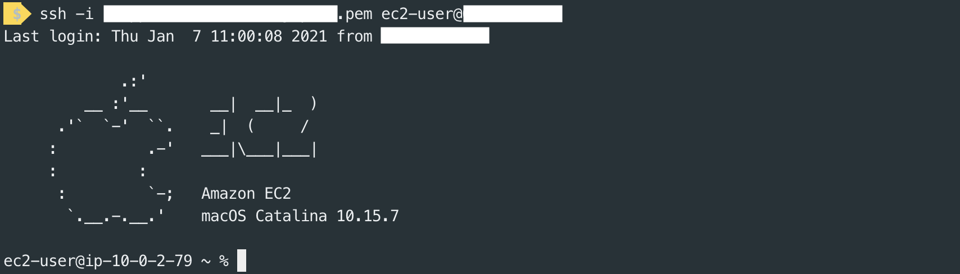Click the "ssh" command word
The width and height of the screenshot is (960, 274).
(53, 14)
